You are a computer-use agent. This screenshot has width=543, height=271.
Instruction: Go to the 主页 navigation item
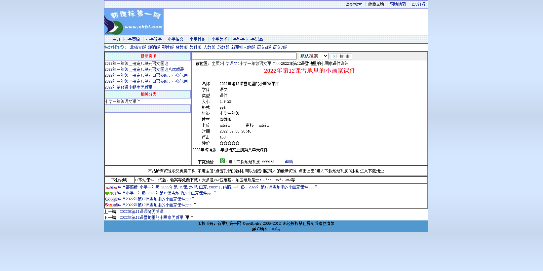(x=116, y=39)
